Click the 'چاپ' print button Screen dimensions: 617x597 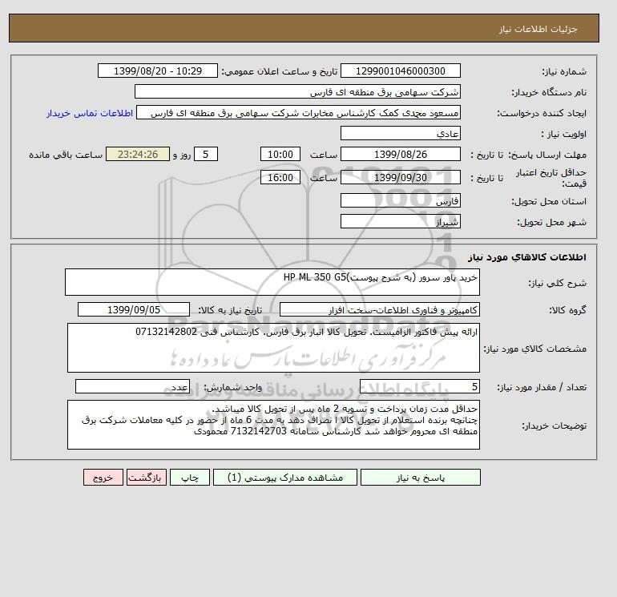point(190,478)
